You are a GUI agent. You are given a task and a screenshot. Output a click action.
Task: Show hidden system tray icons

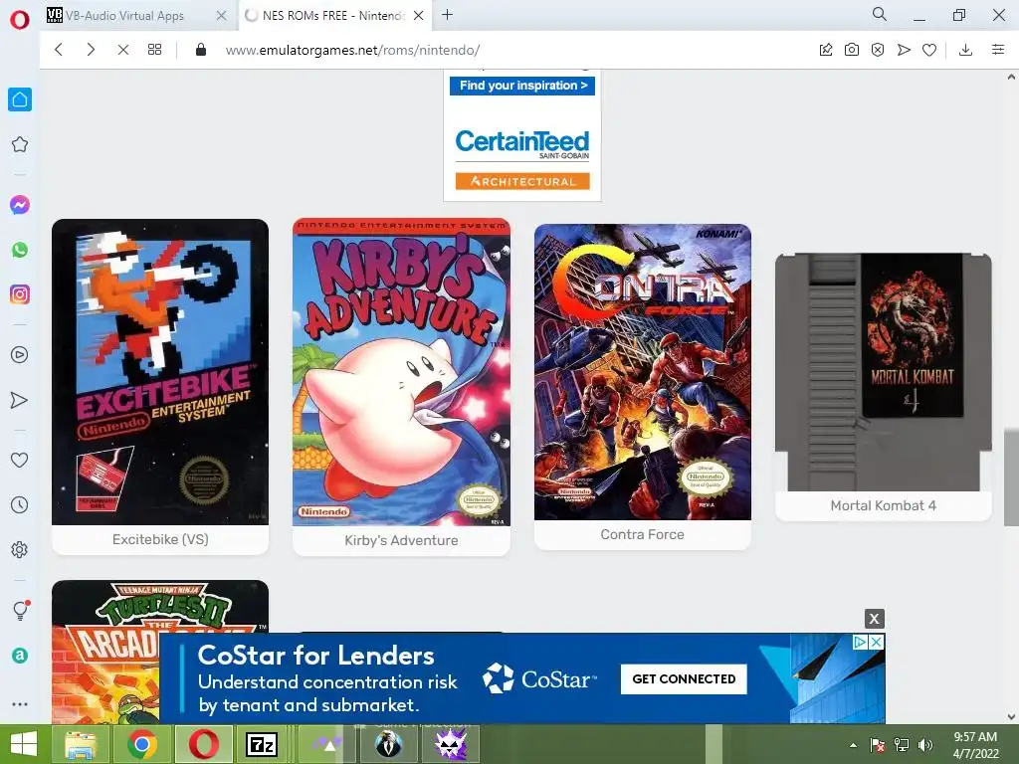[853, 745]
